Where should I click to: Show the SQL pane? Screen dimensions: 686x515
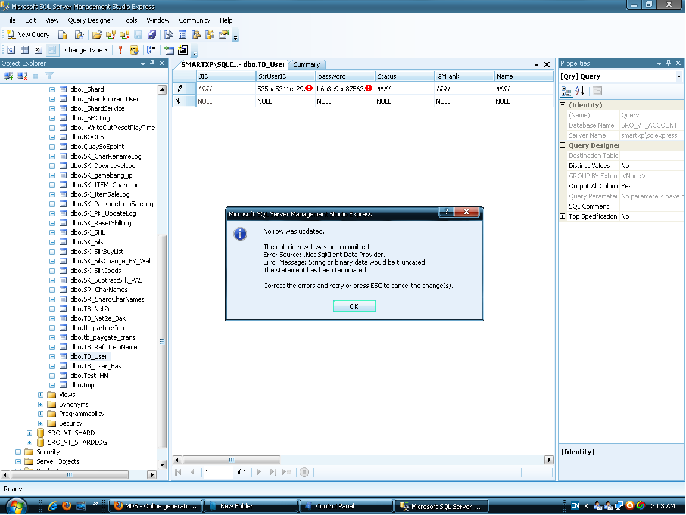pyautogui.click(x=39, y=50)
